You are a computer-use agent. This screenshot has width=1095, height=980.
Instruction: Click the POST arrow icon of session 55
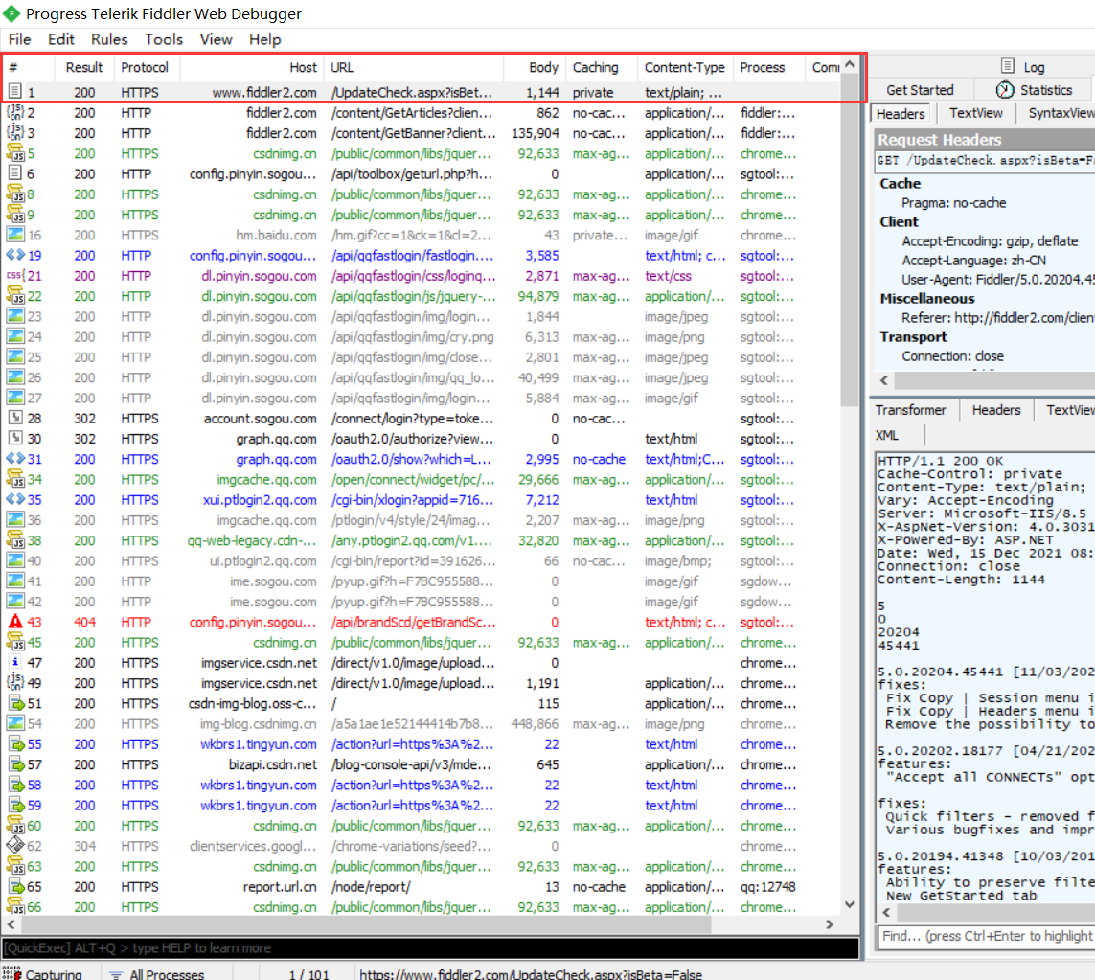pyautogui.click(x=16, y=744)
